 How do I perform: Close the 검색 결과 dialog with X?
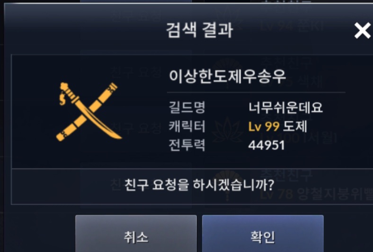pos(362,30)
